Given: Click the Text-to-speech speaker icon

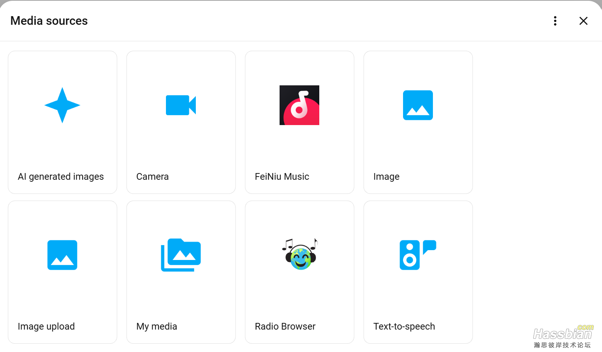Looking at the screenshot, I should click(418, 255).
